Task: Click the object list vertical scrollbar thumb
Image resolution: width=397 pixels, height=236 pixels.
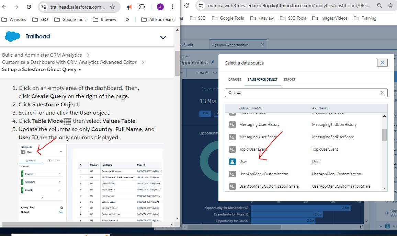Action: (384, 134)
